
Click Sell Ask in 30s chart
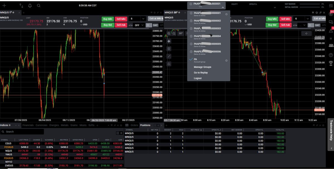(x=286, y=25)
